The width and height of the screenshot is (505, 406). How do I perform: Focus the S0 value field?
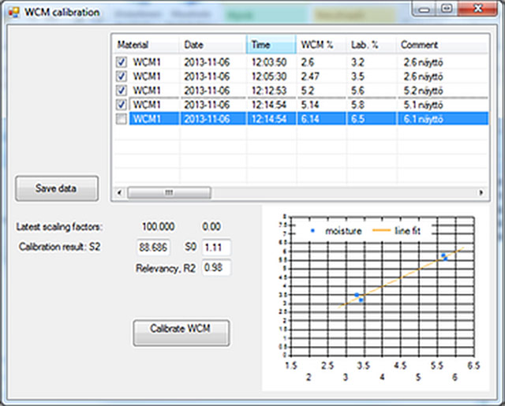tap(215, 248)
